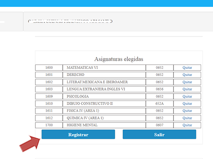Click subject code 1602
This screenshot has height=159, width=213.
tap(49, 82)
